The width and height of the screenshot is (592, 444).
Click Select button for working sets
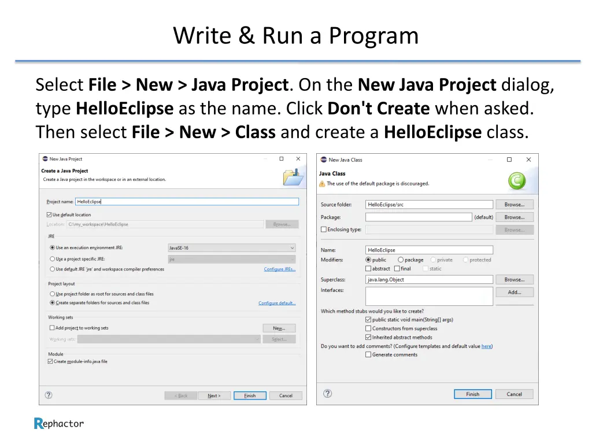(279, 339)
